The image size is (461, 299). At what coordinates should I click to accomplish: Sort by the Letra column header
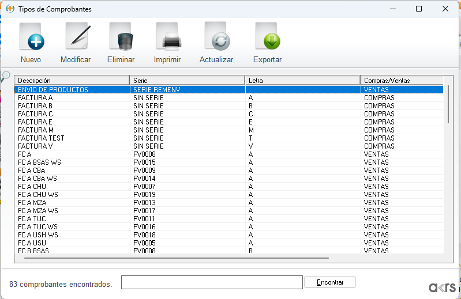(302, 81)
